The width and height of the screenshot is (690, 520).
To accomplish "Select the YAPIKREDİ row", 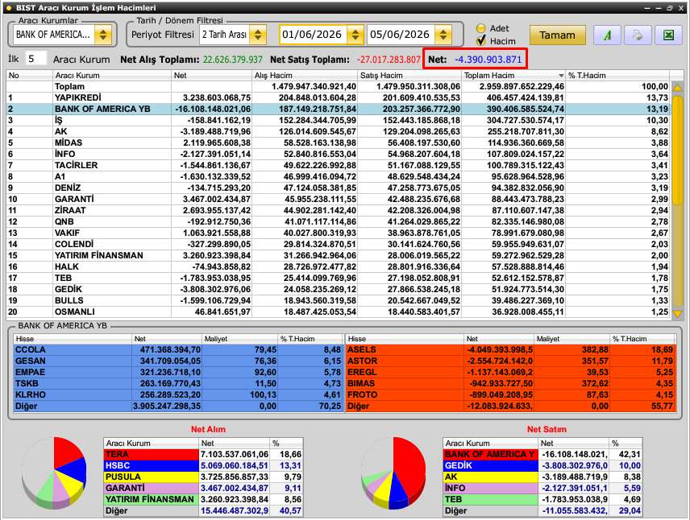I will pyautogui.click(x=338, y=97).
